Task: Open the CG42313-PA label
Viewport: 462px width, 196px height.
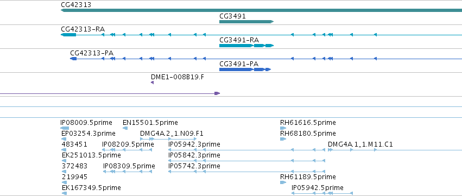Action: click(x=92, y=53)
